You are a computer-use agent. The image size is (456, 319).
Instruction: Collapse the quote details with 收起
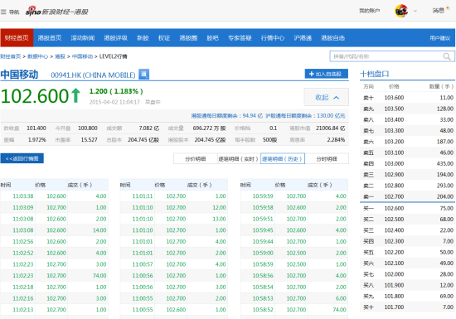click(x=327, y=97)
